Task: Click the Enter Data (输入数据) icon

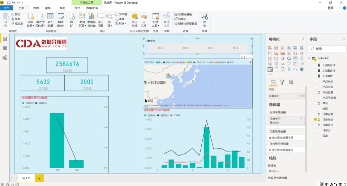Action: coord(50,19)
